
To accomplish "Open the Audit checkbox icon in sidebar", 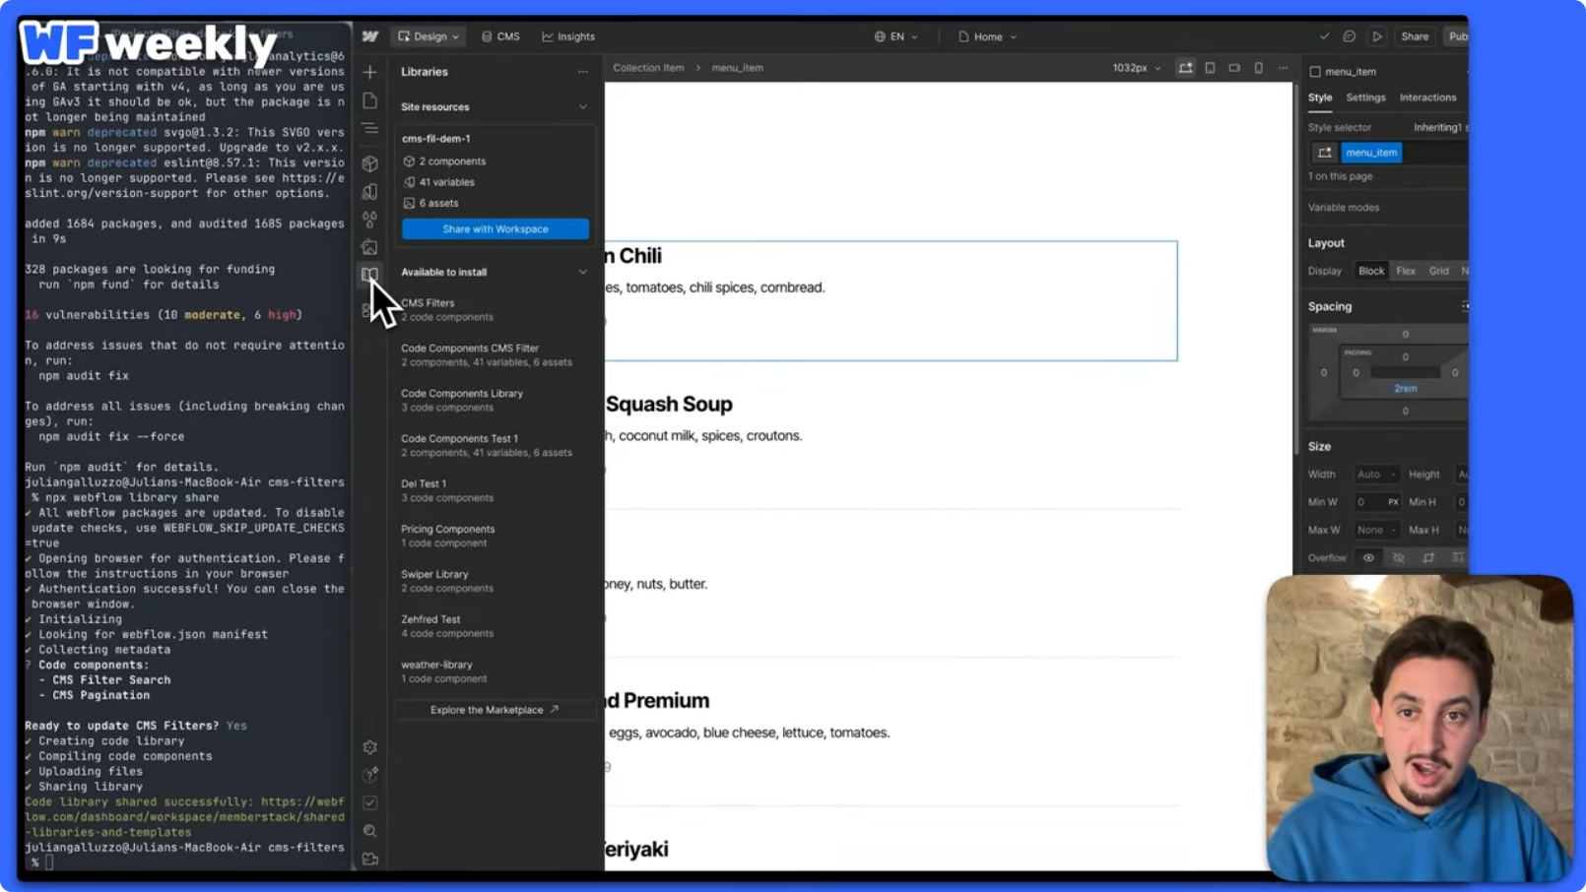I will point(370,802).
